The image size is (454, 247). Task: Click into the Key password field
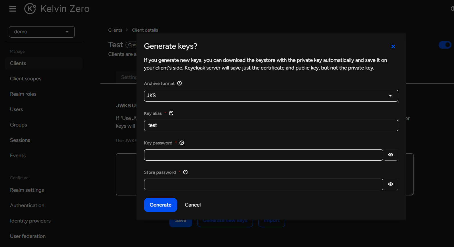[x=263, y=155]
